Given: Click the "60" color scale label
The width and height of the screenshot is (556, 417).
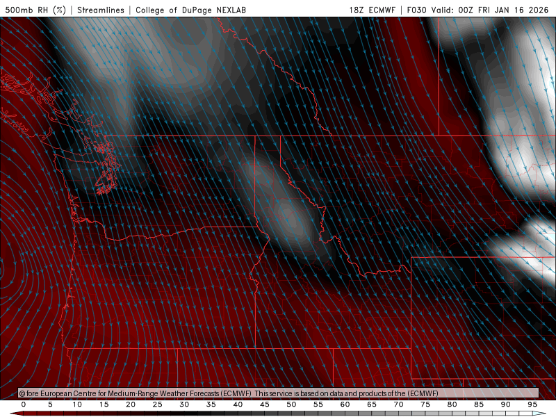Looking at the screenshot, I should [345, 404].
